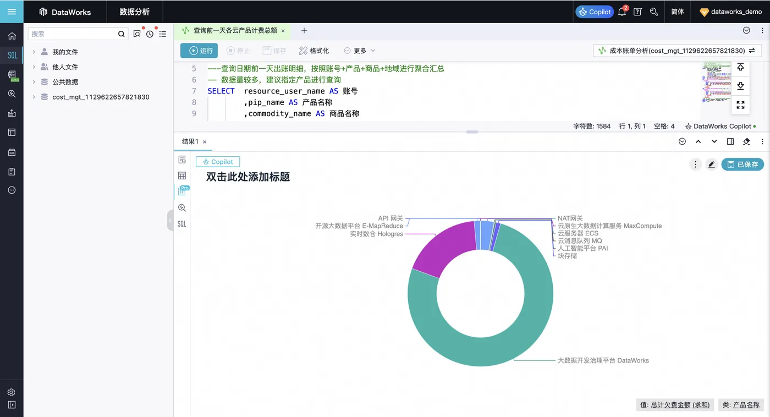The width and height of the screenshot is (770, 417).
Task: Switch to the 数据分析 header tab
Action: click(x=135, y=12)
